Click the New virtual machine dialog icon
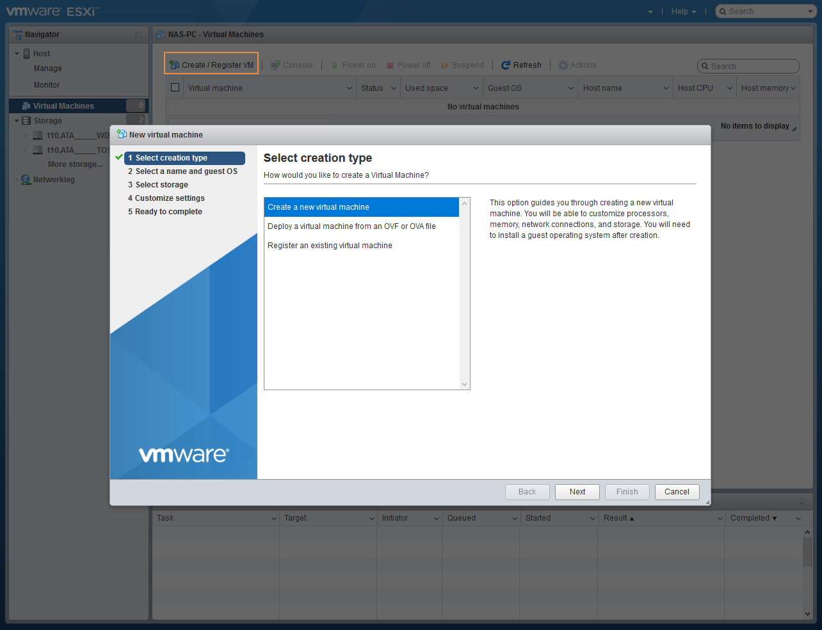This screenshot has width=822, height=630. pos(122,134)
